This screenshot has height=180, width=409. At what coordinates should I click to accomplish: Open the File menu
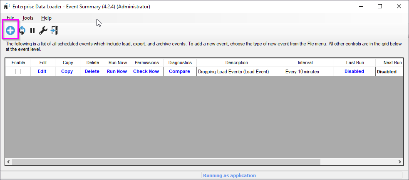coord(10,18)
